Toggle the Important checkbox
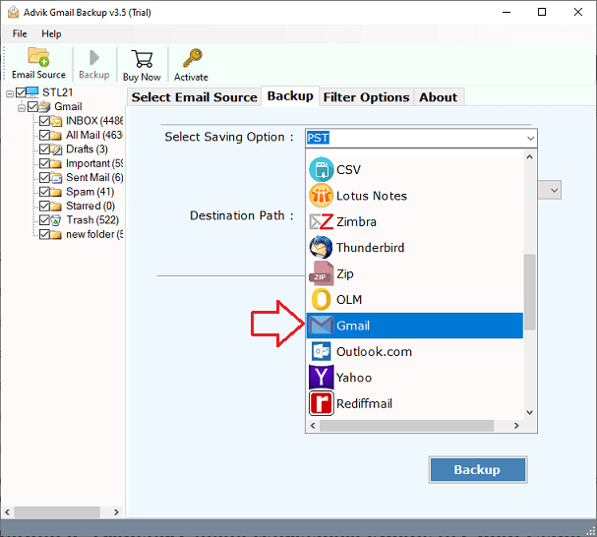The width and height of the screenshot is (597, 537). click(44, 163)
